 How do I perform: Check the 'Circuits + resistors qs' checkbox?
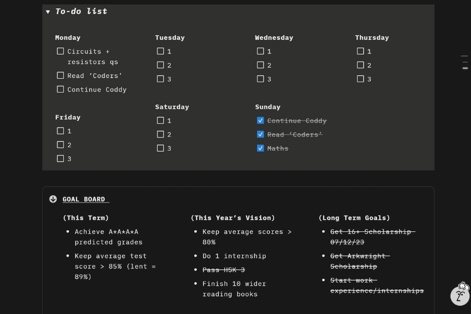60,51
